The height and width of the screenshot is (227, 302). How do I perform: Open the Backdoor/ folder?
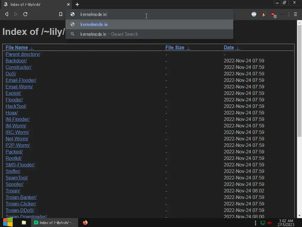click(16, 61)
